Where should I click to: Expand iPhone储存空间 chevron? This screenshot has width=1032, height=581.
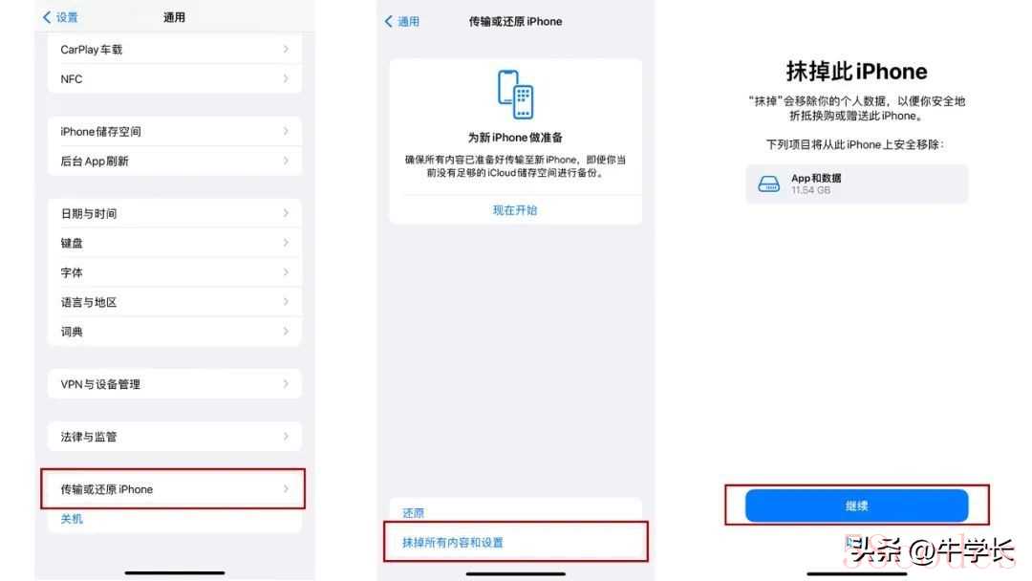click(x=286, y=132)
